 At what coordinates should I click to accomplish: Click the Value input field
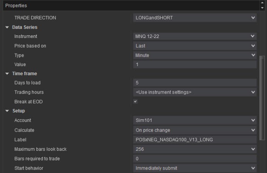195,64
